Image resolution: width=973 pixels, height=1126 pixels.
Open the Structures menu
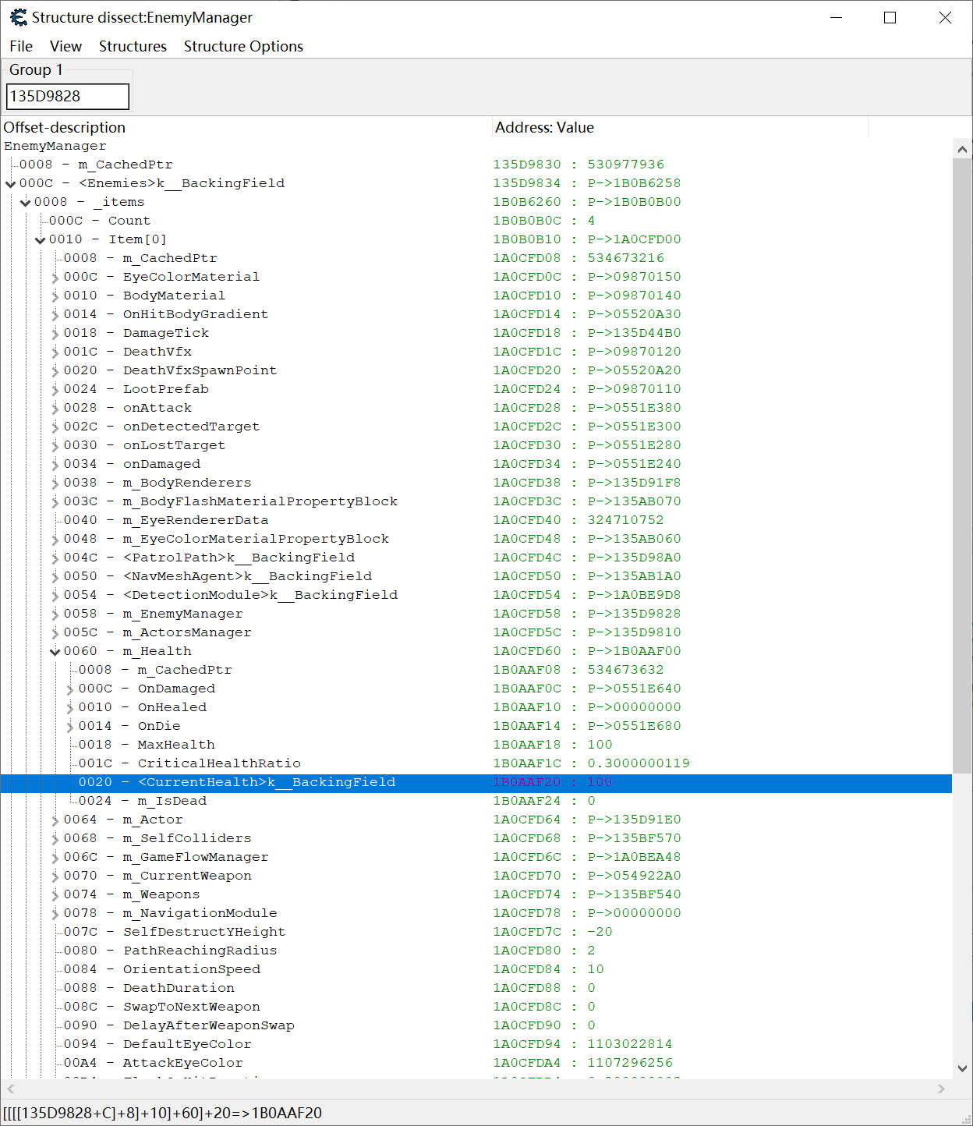coord(133,47)
